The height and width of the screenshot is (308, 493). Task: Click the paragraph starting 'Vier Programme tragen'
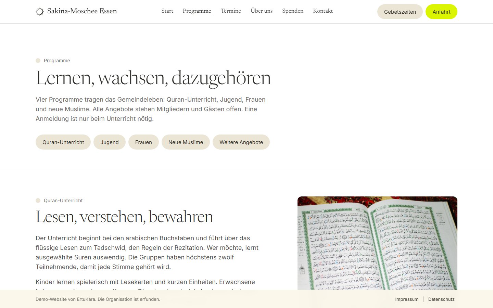[151, 109]
